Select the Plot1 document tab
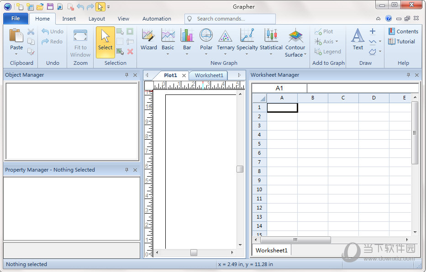Screen dimensions: 426x272 point(170,75)
